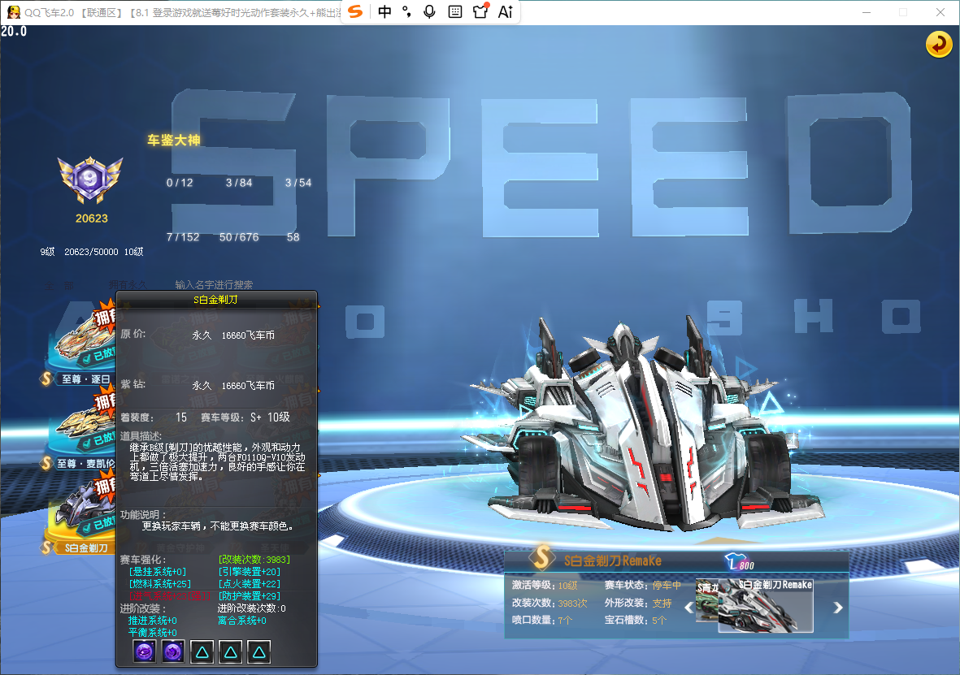This screenshot has height=675, width=960.
Task: Open the IME AI assistant icon
Action: click(x=505, y=11)
